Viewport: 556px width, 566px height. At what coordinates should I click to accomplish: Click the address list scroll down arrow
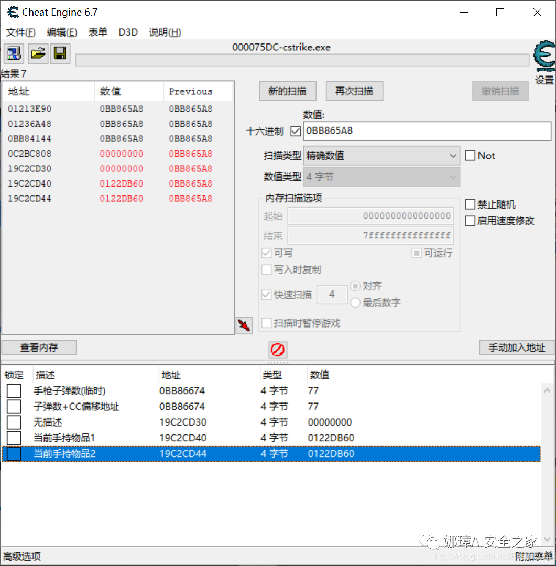[x=547, y=539]
